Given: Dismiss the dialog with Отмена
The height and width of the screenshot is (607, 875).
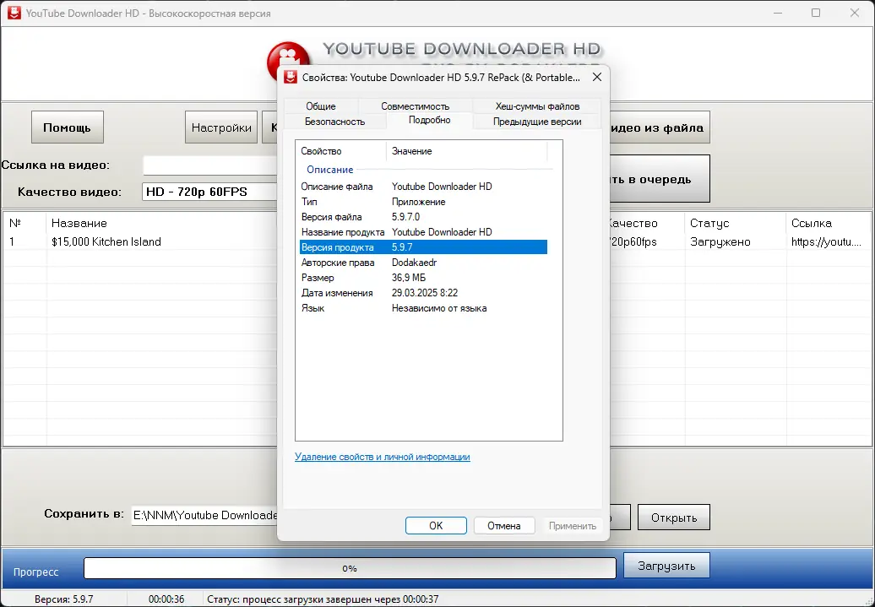Looking at the screenshot, I should coord(503,525).
